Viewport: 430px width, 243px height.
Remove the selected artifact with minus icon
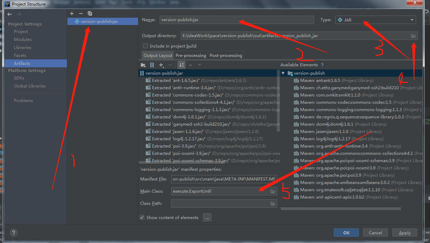(x=81, y=13)
